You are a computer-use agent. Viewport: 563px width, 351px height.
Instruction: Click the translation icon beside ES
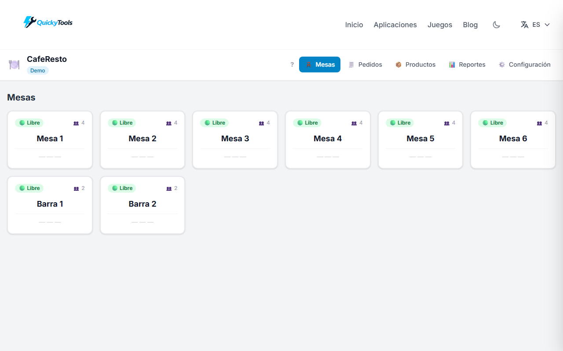(x=524, y=25)
